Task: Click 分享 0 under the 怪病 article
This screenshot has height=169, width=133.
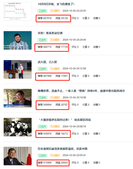Action: coord(86,105)
